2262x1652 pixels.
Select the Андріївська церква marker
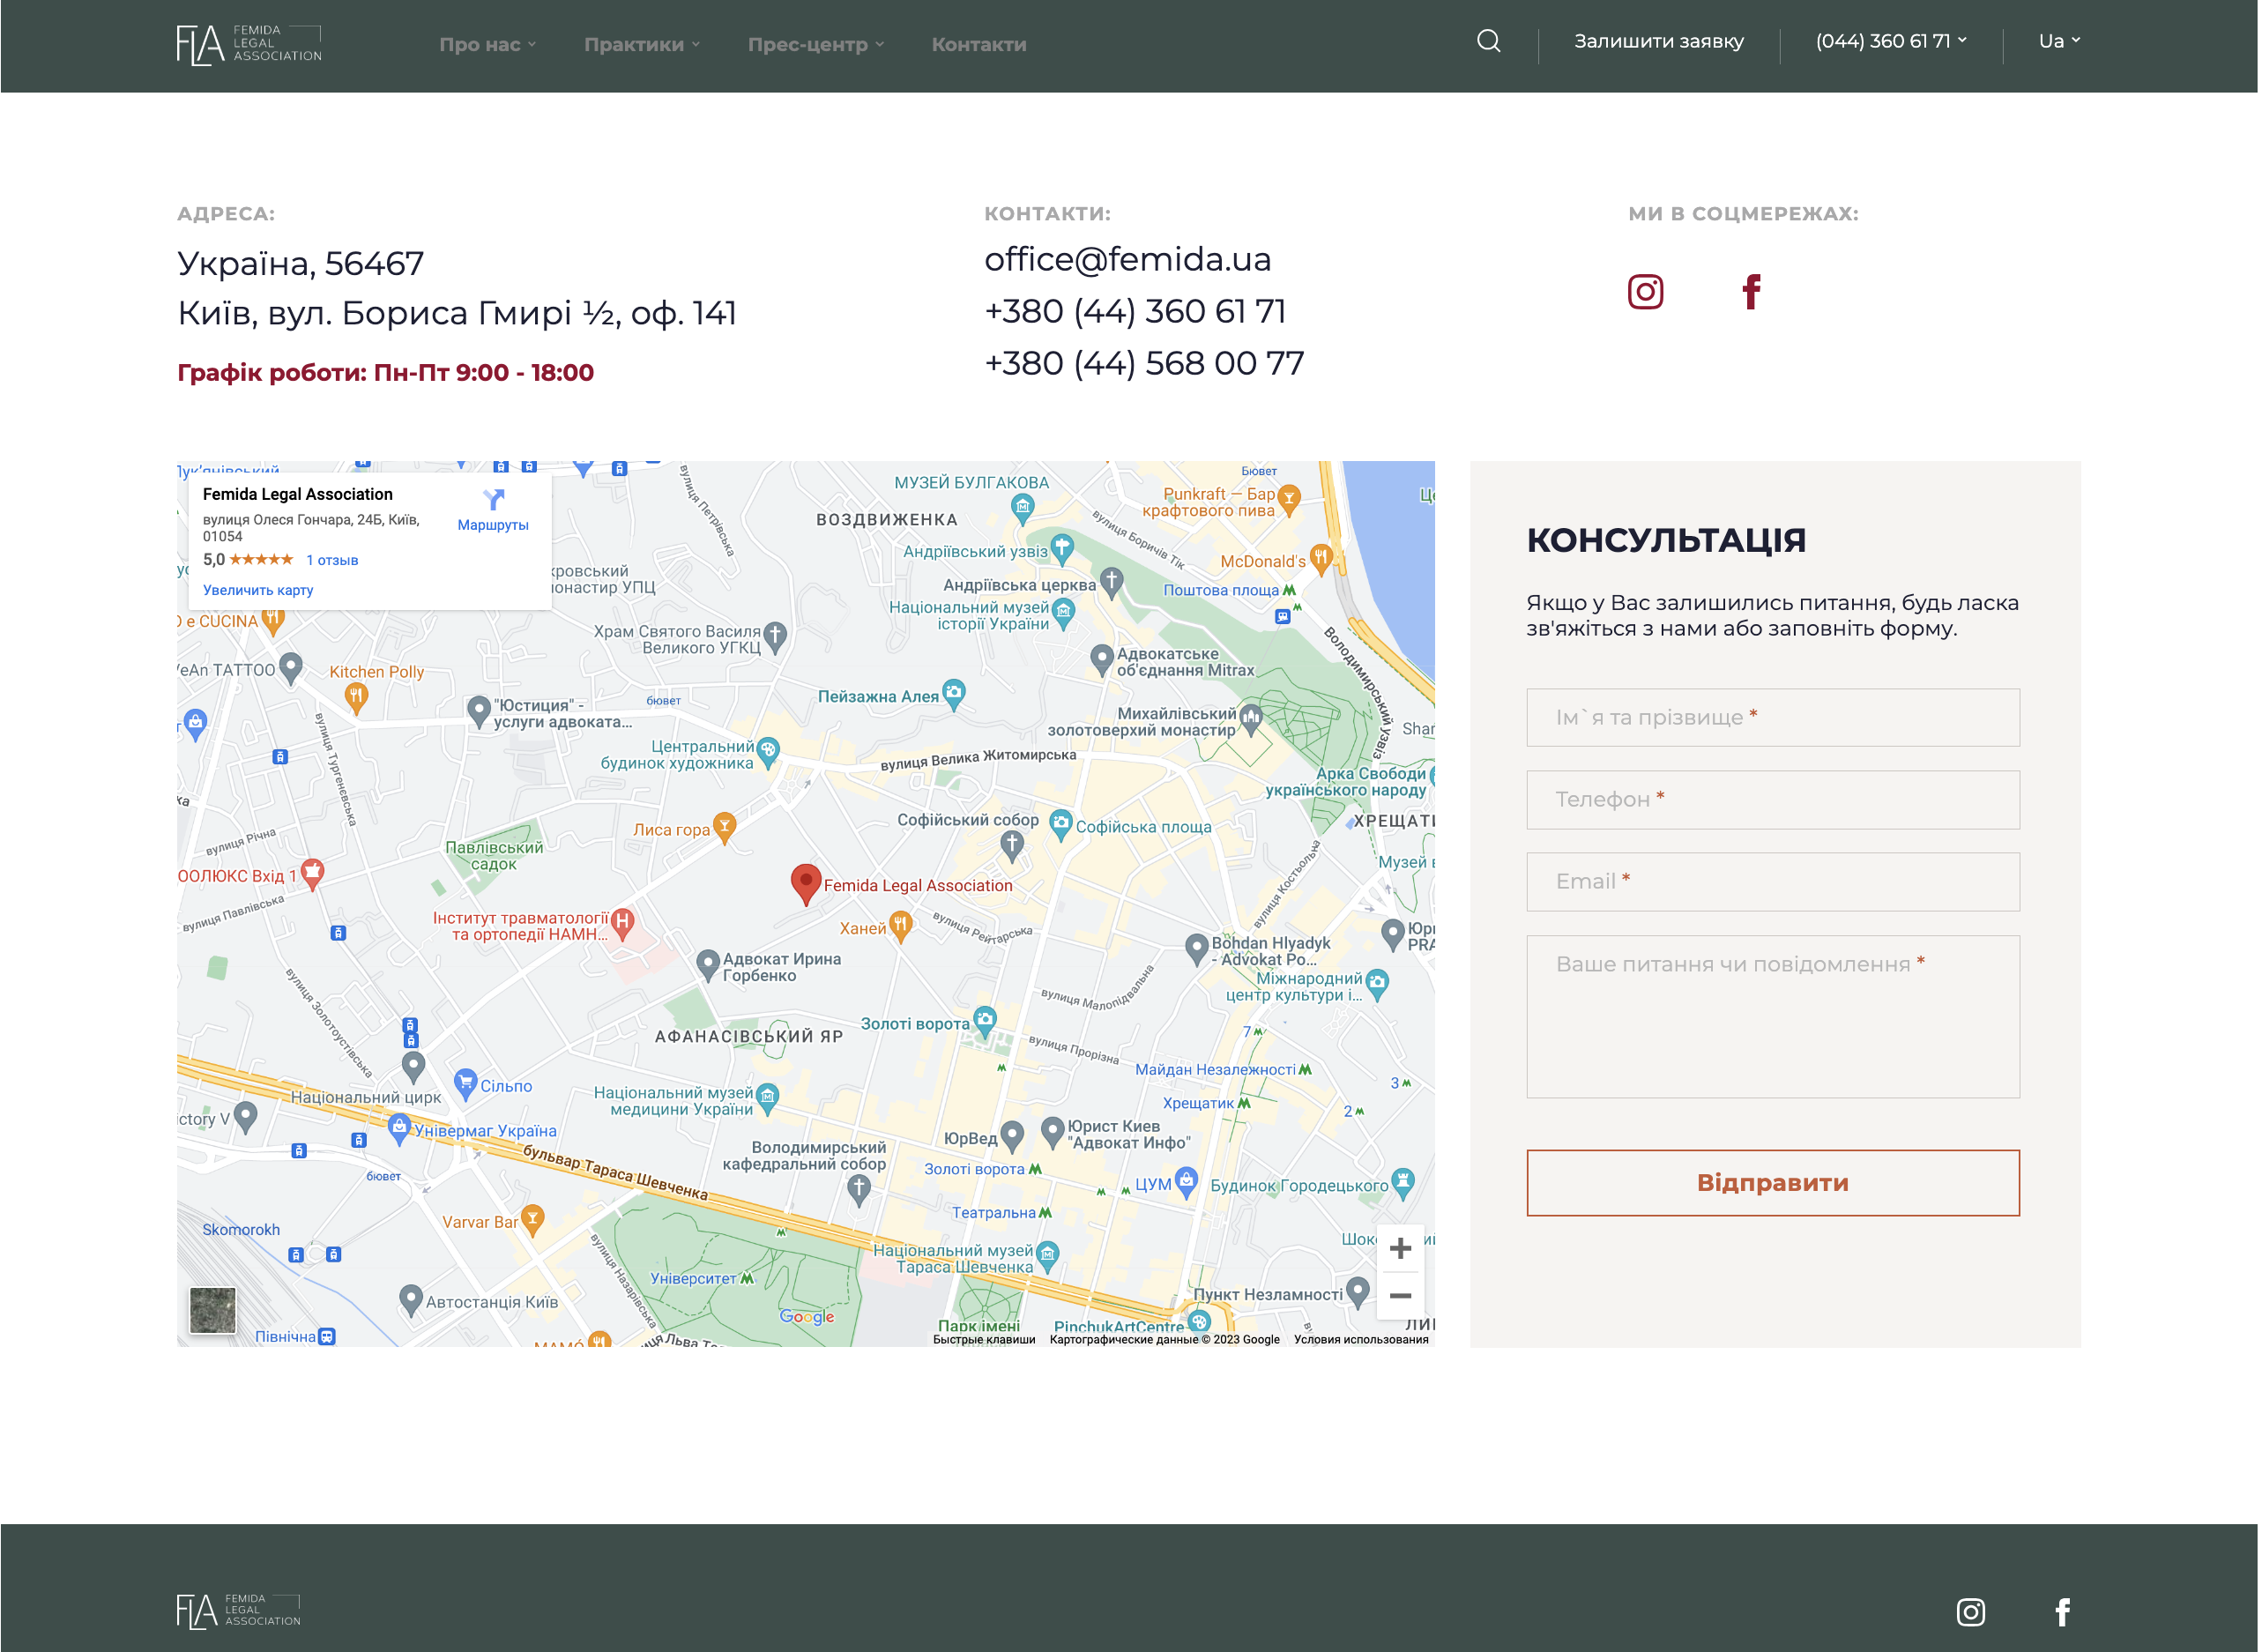[x=1113, y=582]
